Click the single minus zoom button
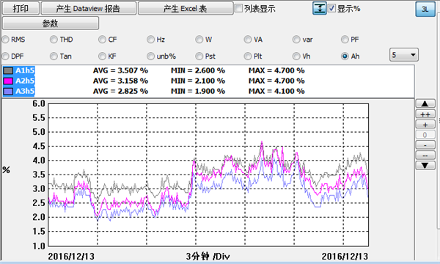The width and height of the screenshot is (440, 264). pyautogui.click(x=425, y=145)
